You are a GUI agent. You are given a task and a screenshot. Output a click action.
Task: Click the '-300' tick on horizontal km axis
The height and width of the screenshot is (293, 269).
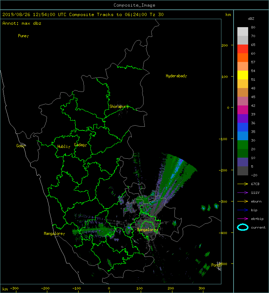(14, 288)
